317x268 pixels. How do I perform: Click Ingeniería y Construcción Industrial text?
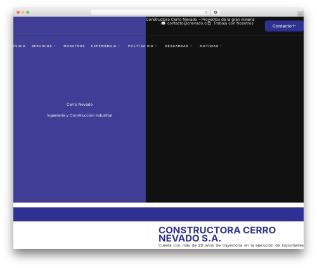click(x=80, y=115)
